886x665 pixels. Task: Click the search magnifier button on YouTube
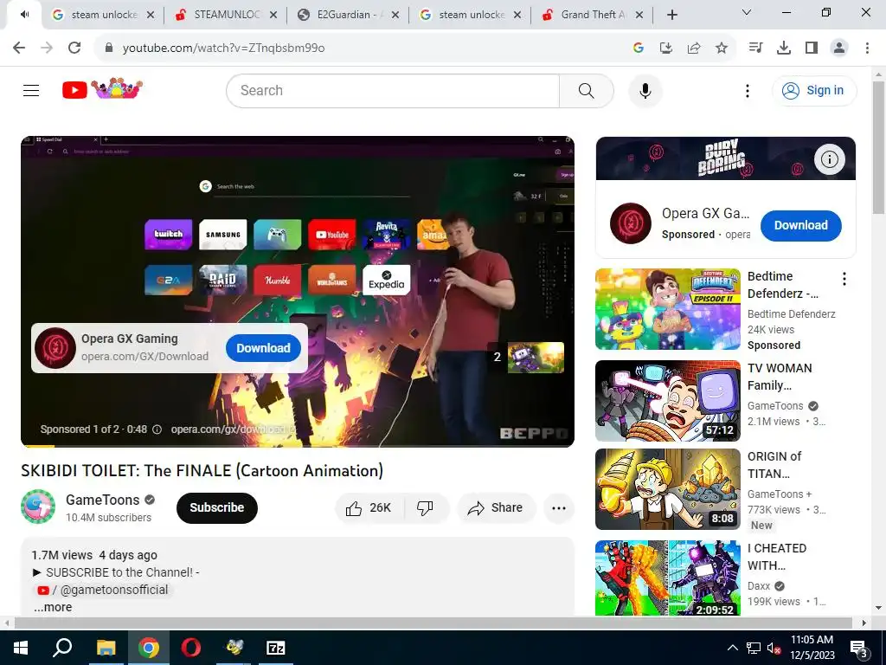(x=586, y=90)
